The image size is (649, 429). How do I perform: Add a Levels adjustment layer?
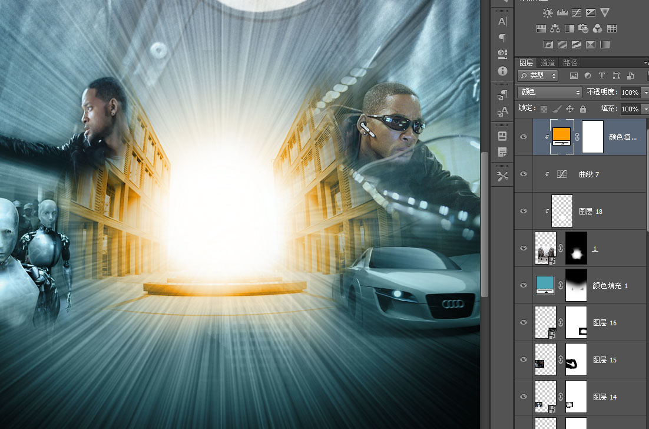[x=562, y=13]
